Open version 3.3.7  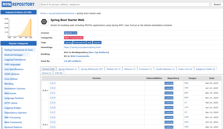tap(53, 113)
